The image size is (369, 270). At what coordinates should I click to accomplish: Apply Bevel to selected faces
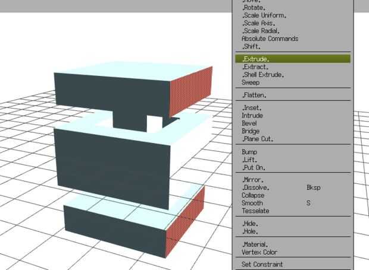coord(293,123)
